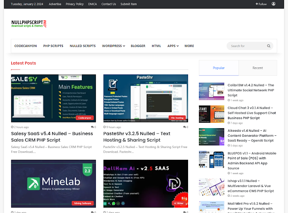This screenshot has height=213, width=288.
Task: Switch to the Recent tab
Action: [x=258, y=68]
